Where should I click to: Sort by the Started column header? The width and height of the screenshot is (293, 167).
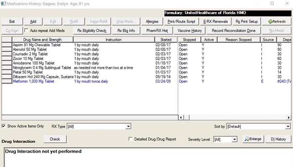(x=166, y=40)
